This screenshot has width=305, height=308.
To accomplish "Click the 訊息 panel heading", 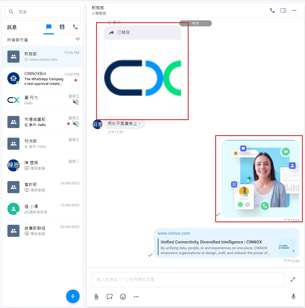I will pyautogui.click(x=12, y=27).
